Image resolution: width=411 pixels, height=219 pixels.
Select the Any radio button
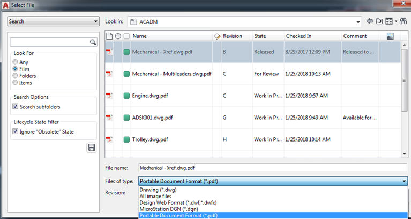(15, 62)
